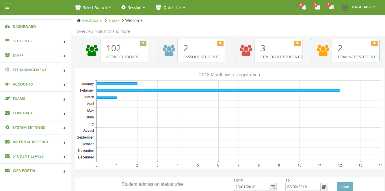Viewport: 385px width, 191px height.
Task: Expand the FEE MANAGEMENT sidebar section
Action: click(30, 70)
